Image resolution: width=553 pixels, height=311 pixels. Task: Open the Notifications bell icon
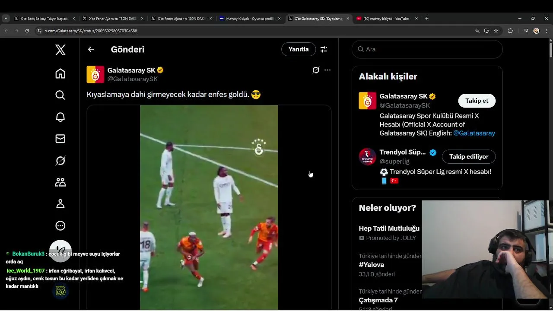(x=60, y=117)
